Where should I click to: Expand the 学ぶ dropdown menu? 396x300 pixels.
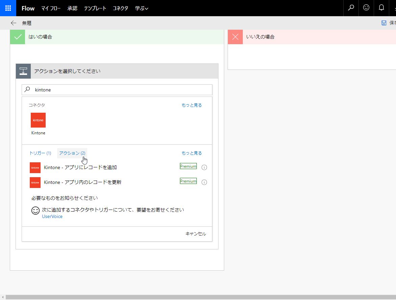pos(141,8)
